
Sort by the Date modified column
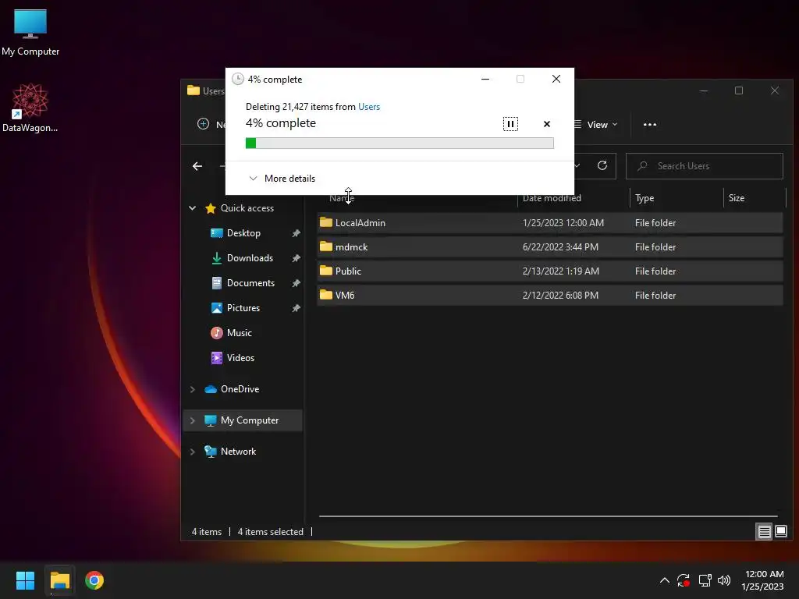(x=552, y=198)
